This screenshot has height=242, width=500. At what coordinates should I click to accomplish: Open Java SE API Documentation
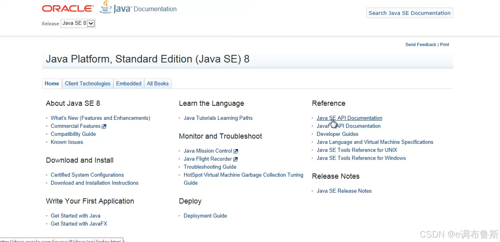coord(349,118)
